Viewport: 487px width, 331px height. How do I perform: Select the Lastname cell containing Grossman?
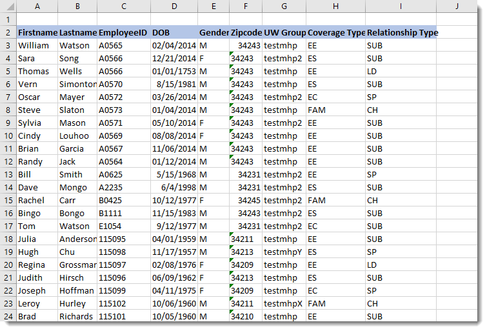pos(77,265)
